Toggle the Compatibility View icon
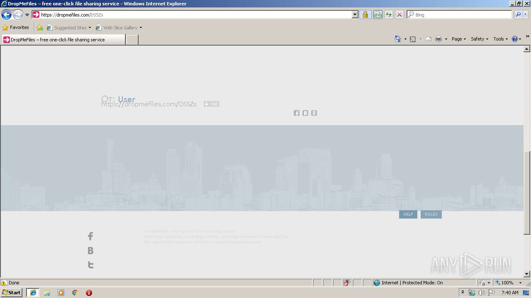 (x=378, y=14)
